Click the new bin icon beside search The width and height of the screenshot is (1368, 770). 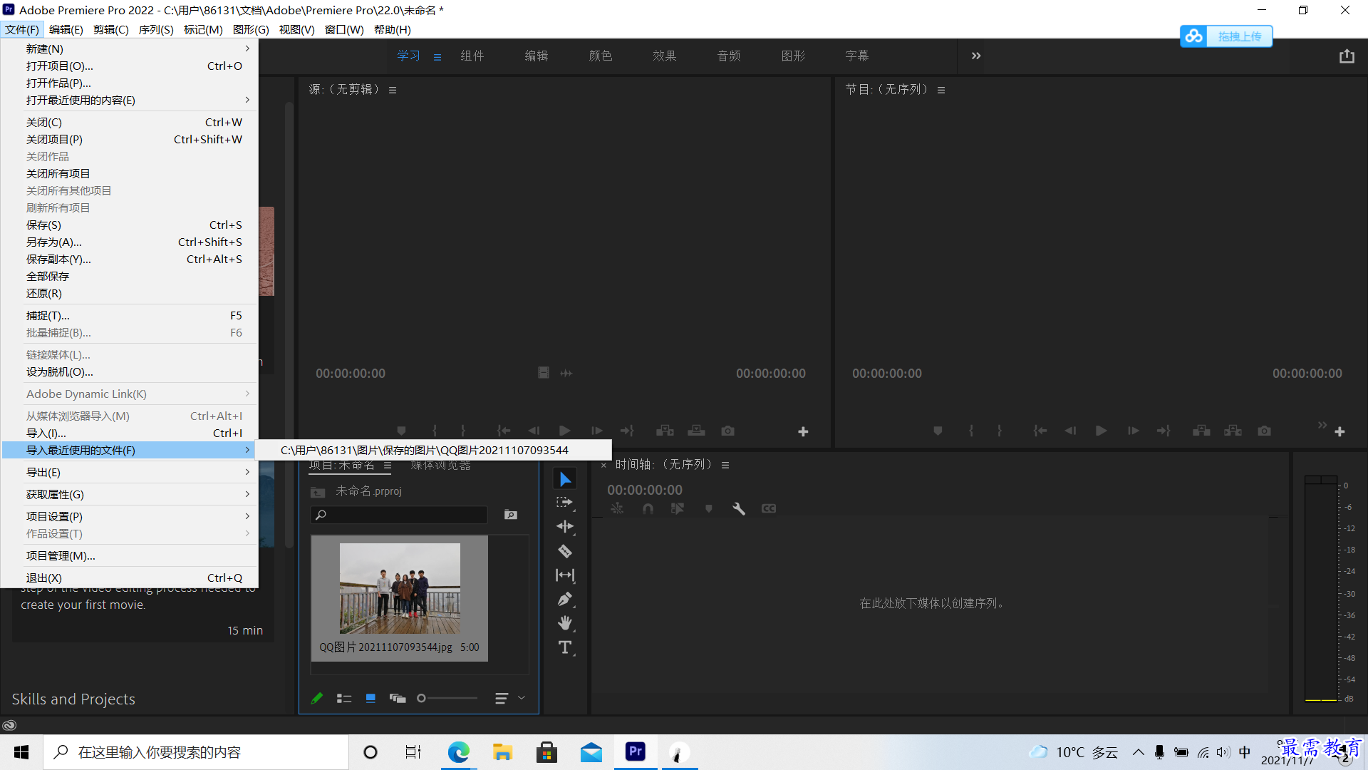[x=511, y=515]
